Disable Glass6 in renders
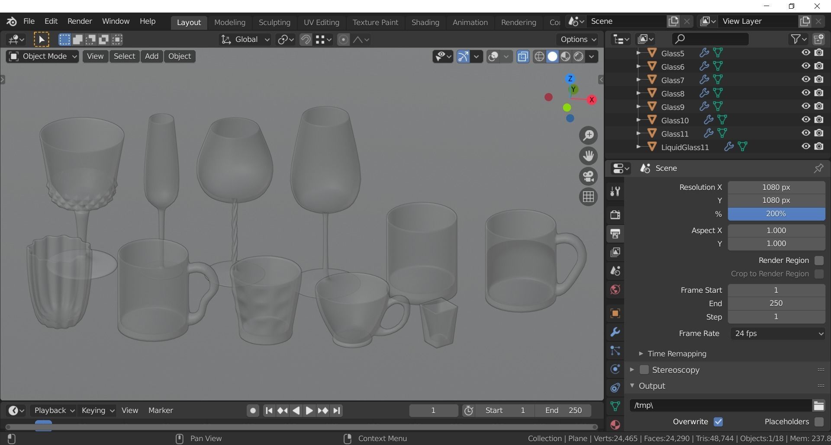This screenshot has height=445, width=831. [x=819, y=66]
